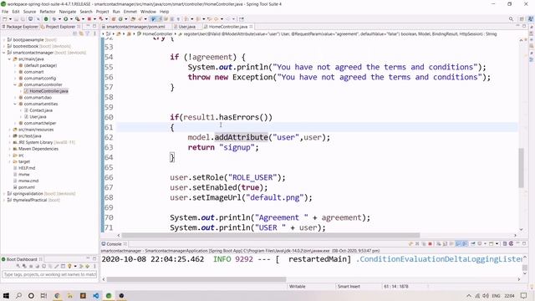Click the New file toolbar icon
This screenshot has height=301, width=535.
[x=5, y=19]
